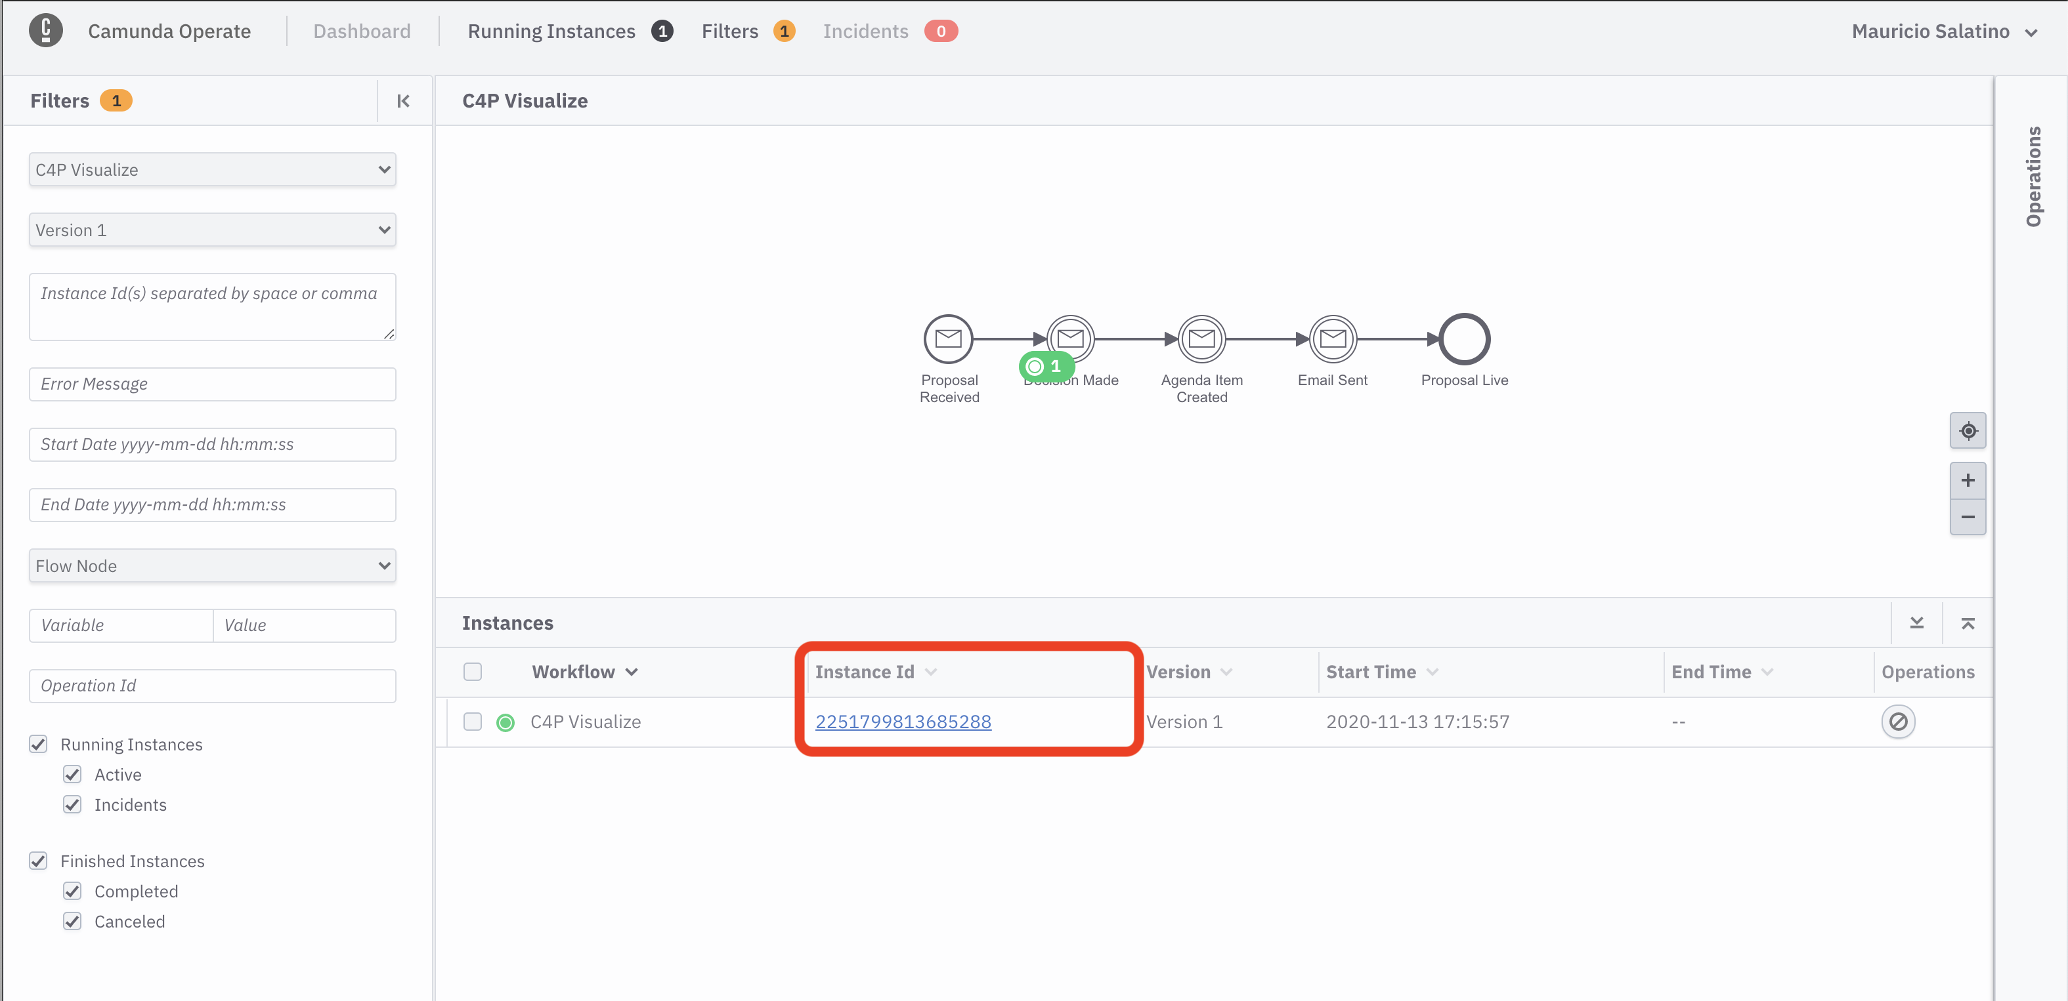Focus the End Date field

(x=213, y=505)
